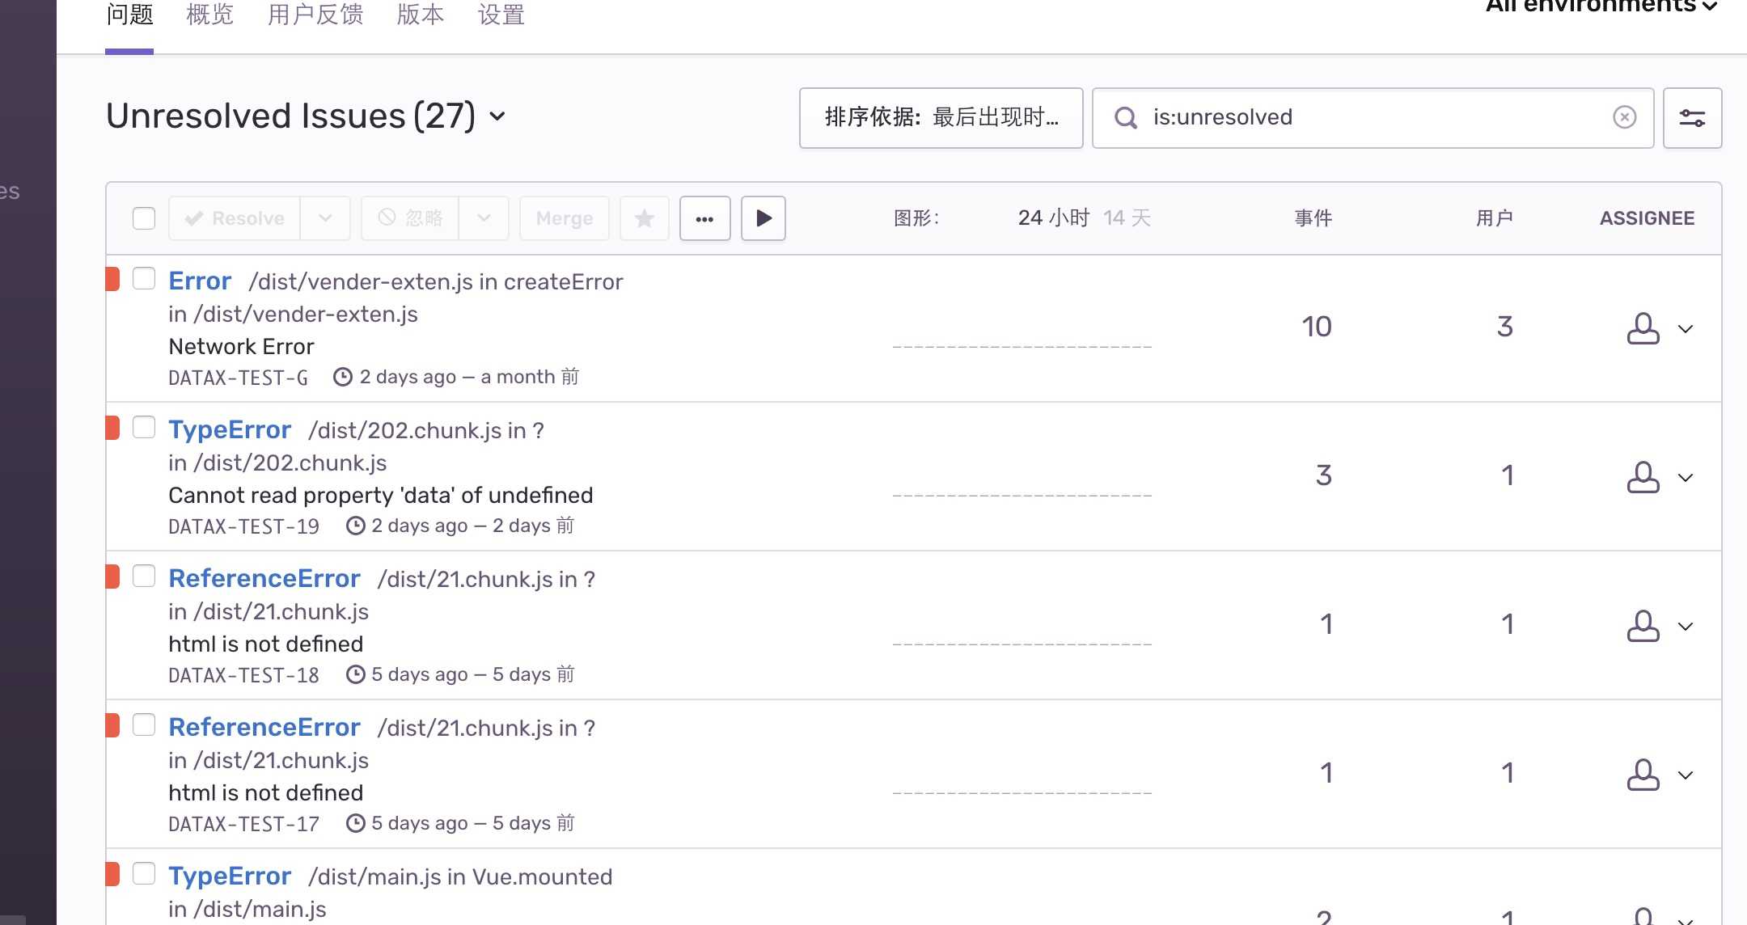Open the sort-by 排序依据 dropdown

pyautogui.click(x=941, y=118)
